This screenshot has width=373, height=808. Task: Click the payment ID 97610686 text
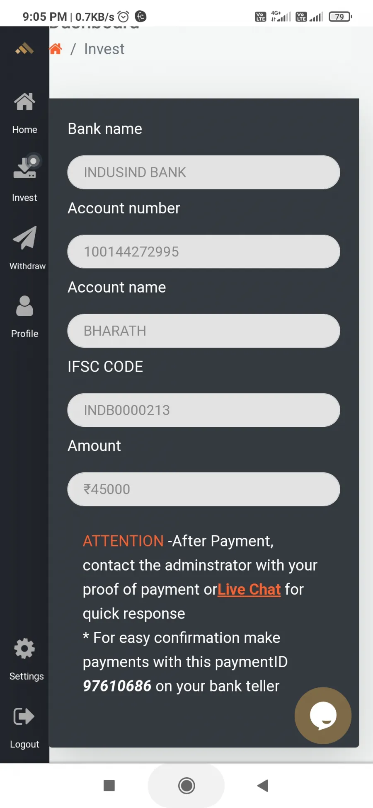[117, 686]
